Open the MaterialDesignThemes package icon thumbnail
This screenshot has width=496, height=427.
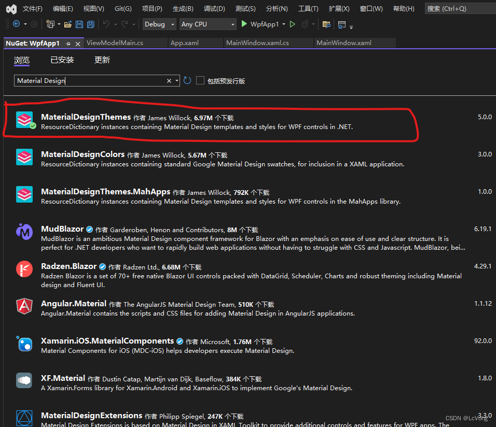point(24,120)
